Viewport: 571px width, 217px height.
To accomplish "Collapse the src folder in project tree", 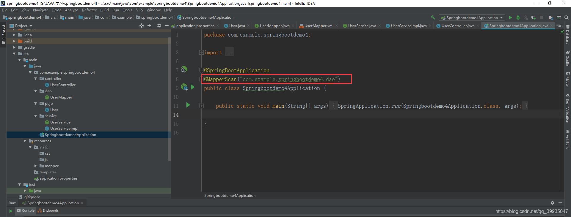I will click(14, 54).
